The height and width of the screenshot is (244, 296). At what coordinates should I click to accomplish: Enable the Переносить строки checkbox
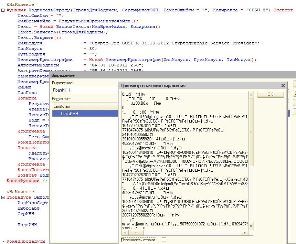pyautogui.click(x=164, y=240)
